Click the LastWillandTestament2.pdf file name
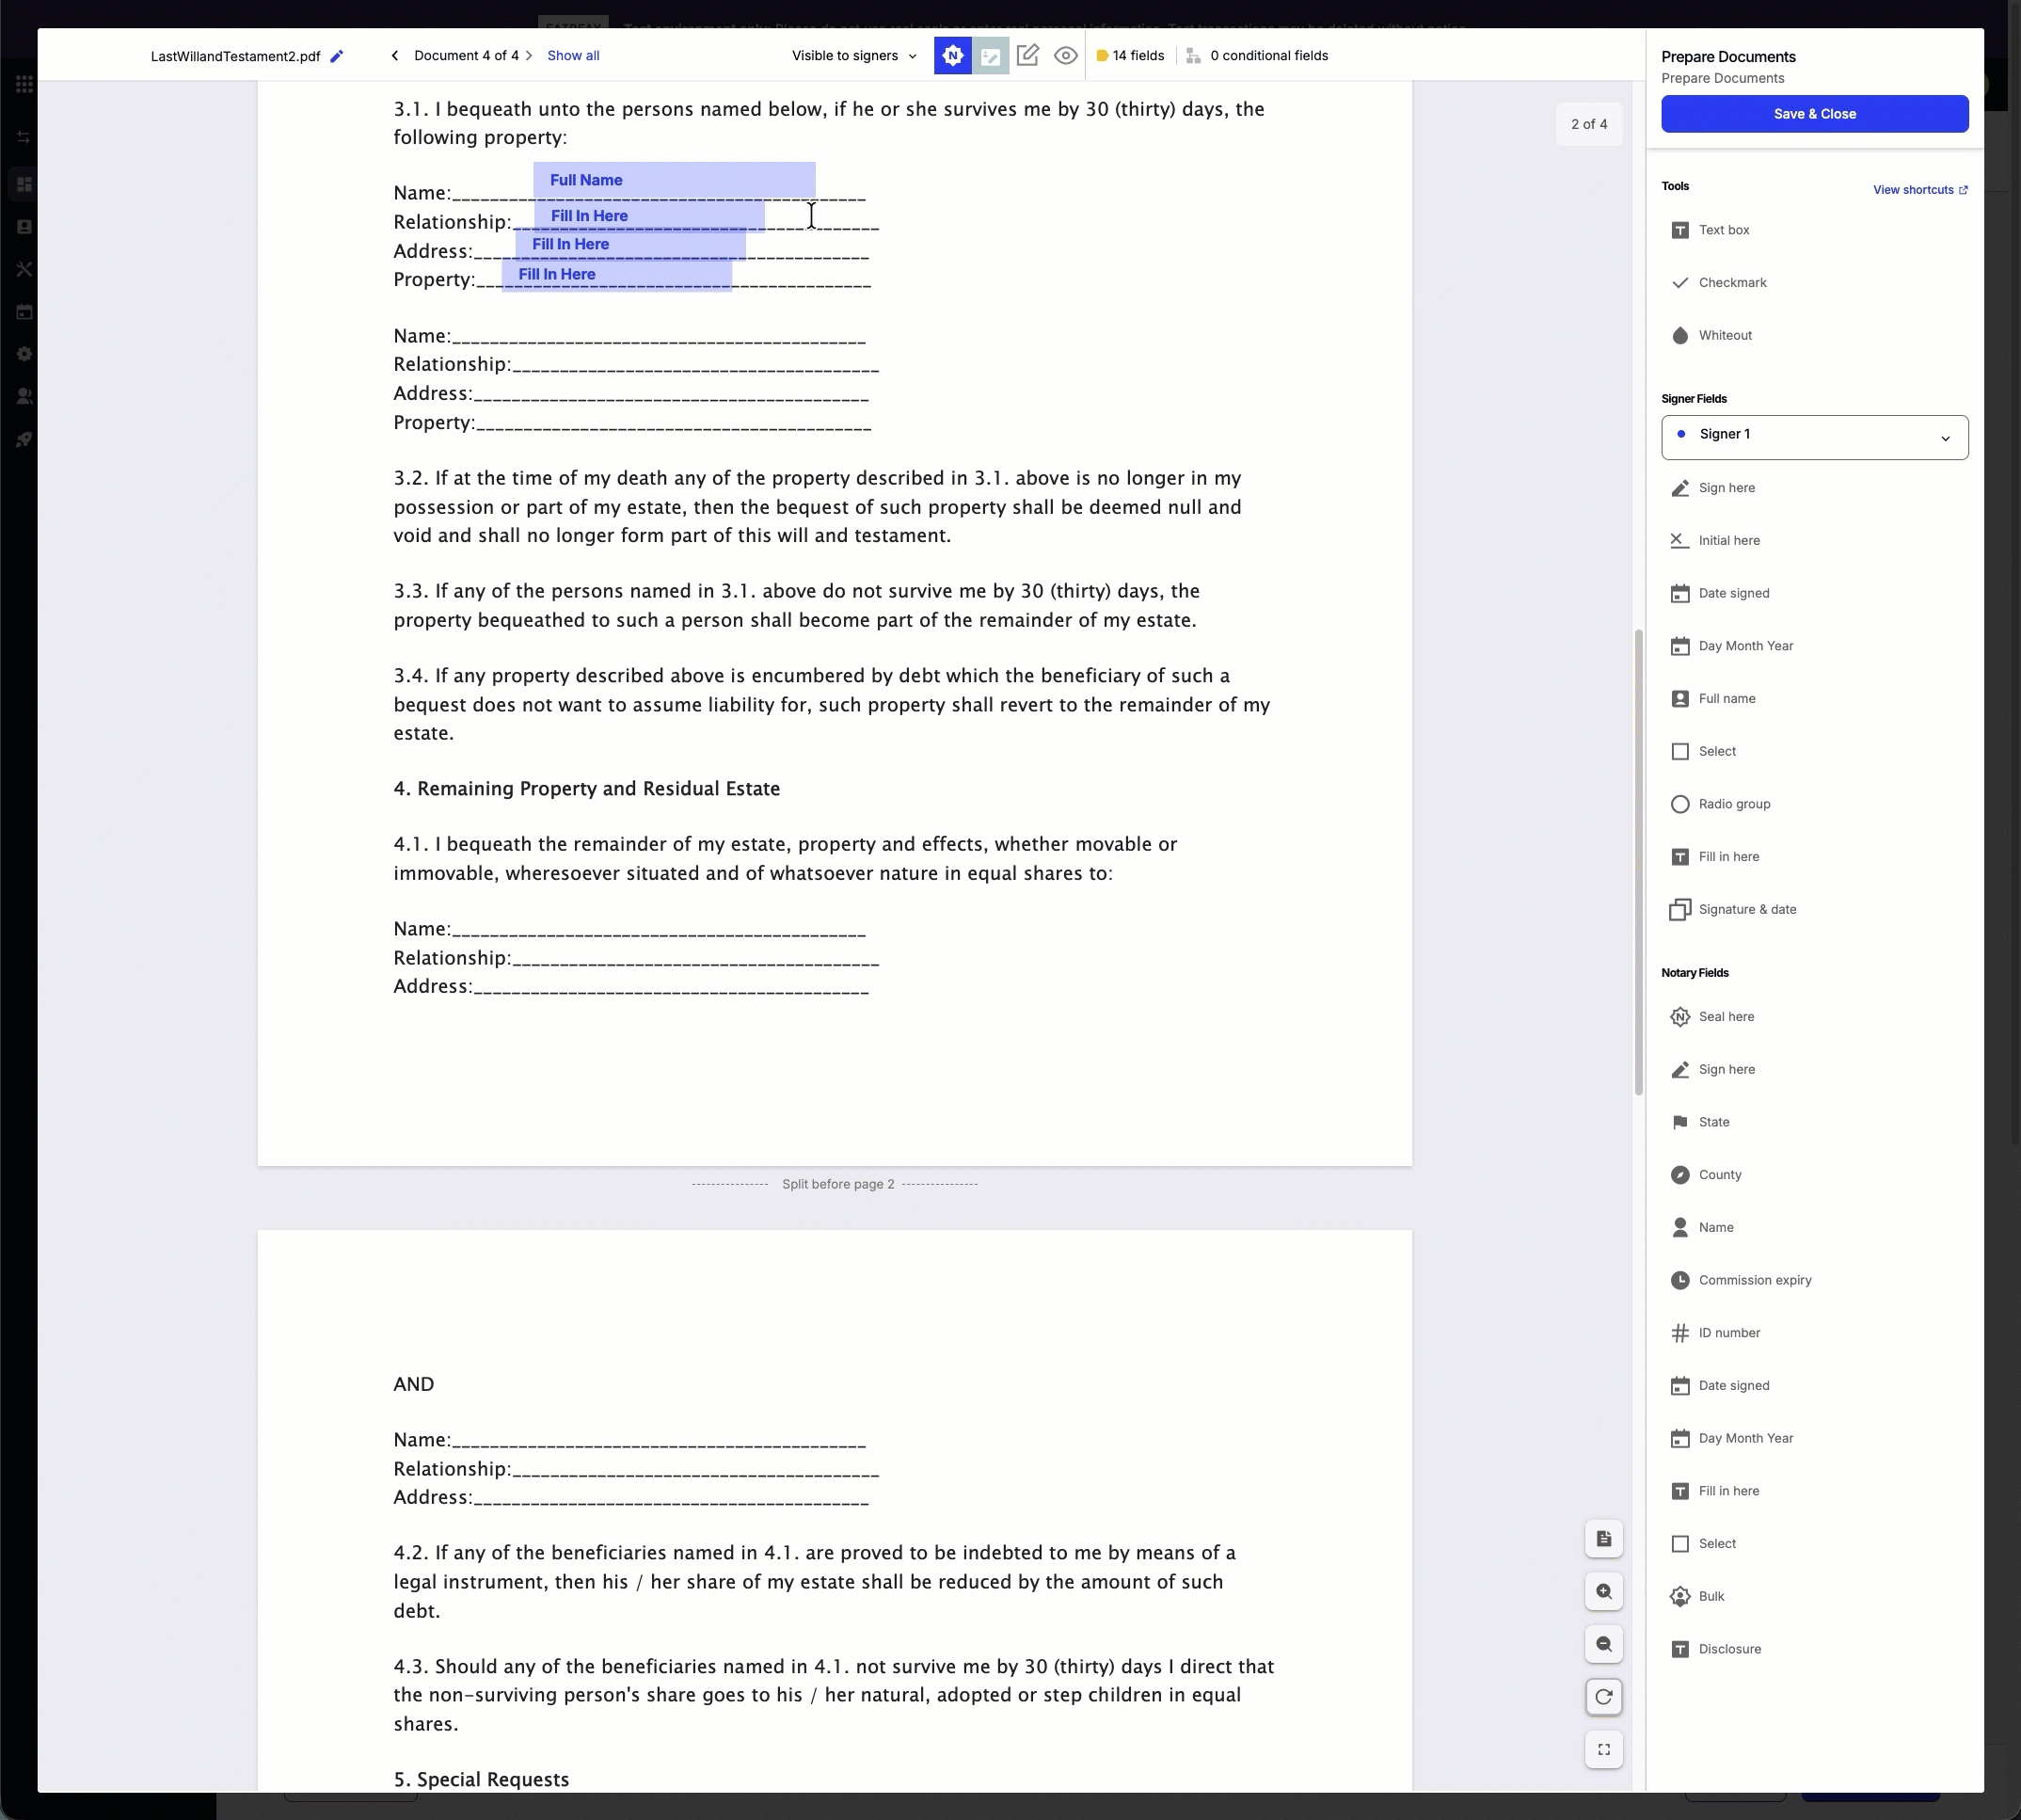The height and width of the screenshot is (1820, 2021). [x=235, y=57]
